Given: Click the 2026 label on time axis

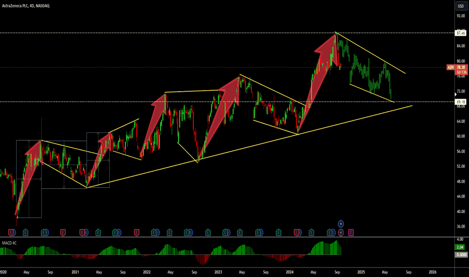Looking at the screenshot, I should 432,272.
